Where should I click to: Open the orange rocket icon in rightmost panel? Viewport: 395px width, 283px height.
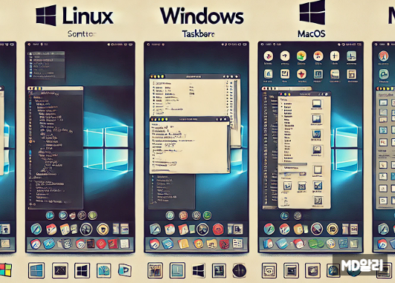384,56
